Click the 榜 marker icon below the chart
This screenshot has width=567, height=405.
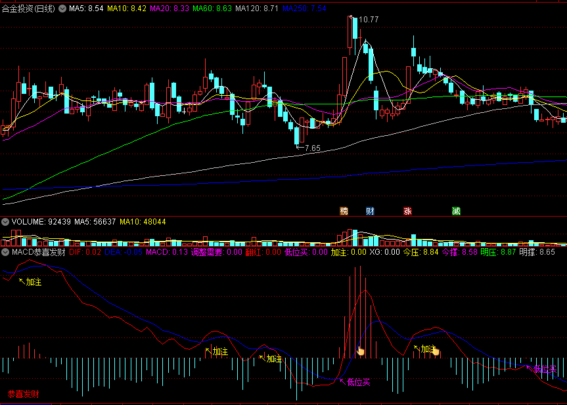[344, 211]
